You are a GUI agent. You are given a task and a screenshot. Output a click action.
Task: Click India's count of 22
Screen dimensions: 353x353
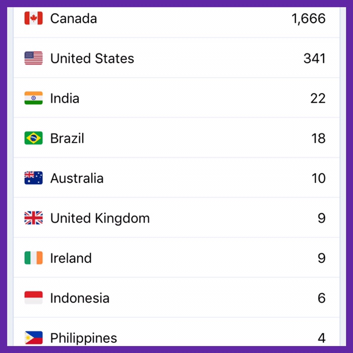click(x=318, y=98)
